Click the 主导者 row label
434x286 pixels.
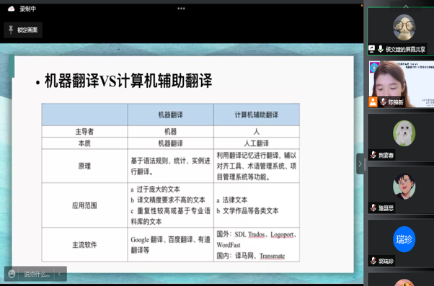pos(84,132)
